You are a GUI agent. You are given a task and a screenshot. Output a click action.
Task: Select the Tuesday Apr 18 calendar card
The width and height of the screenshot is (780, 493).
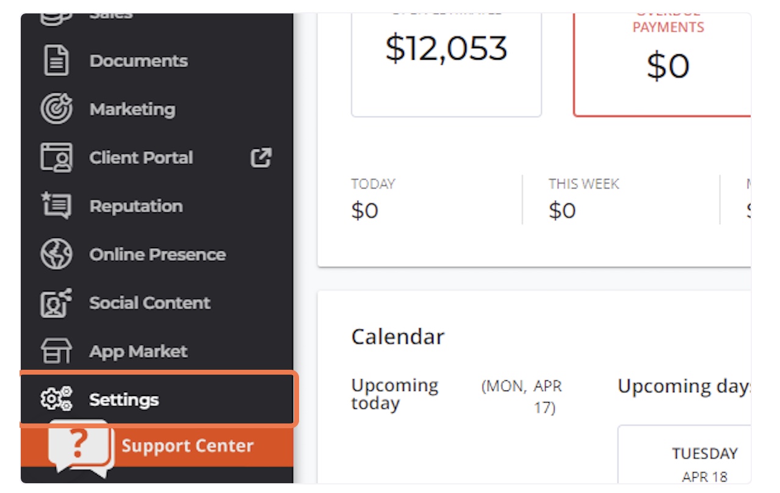[x=684, y=455]
